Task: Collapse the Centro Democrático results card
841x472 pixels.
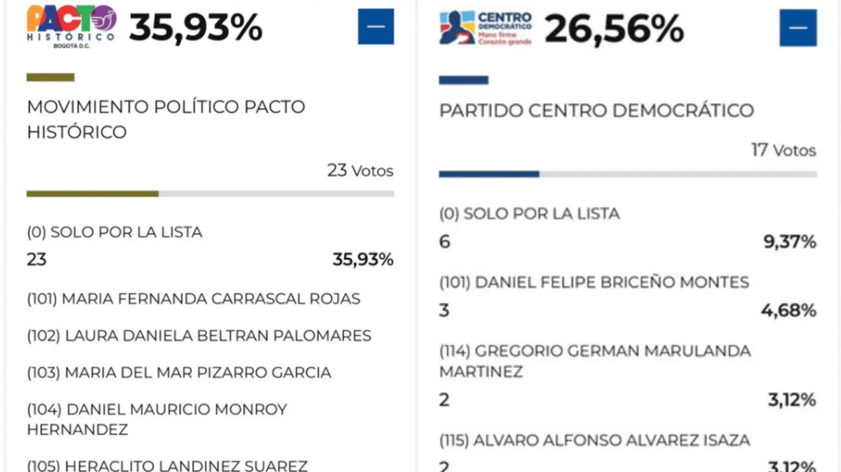Action: point(799,28)
